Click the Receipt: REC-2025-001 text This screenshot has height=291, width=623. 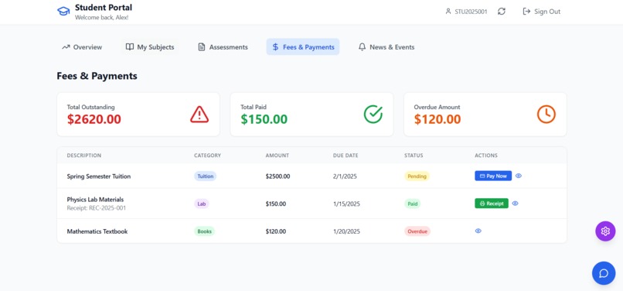tap(96, 207)
